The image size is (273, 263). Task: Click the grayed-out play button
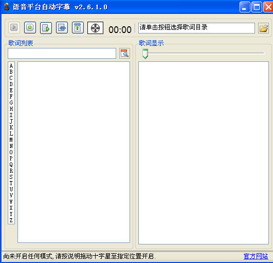click(14, 28)
